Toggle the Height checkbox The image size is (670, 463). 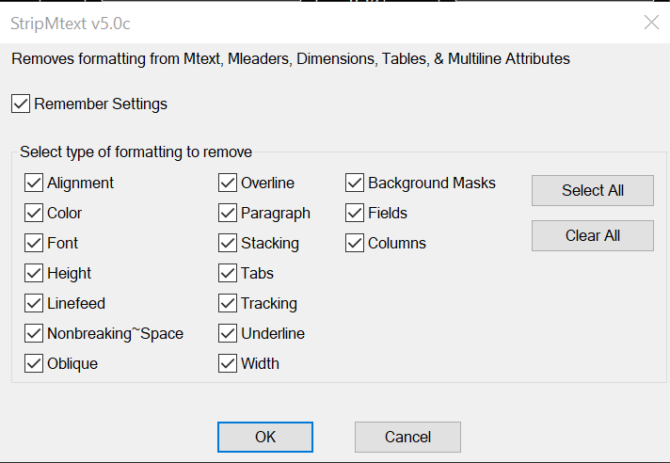[x=34, y=273]
